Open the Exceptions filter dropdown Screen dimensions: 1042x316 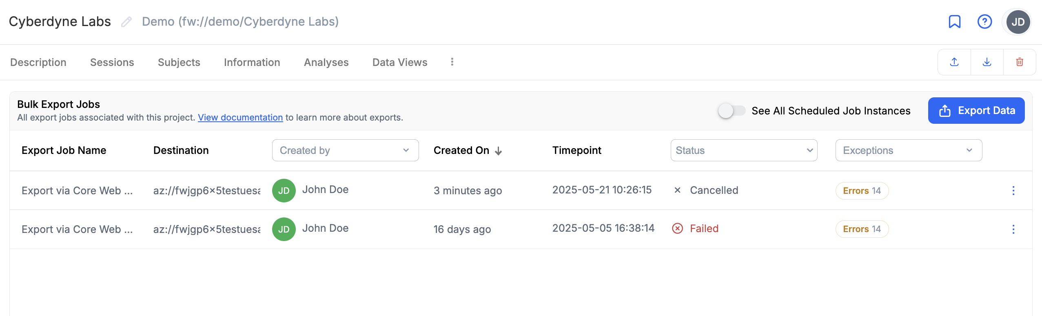click(x=909, y=150)
